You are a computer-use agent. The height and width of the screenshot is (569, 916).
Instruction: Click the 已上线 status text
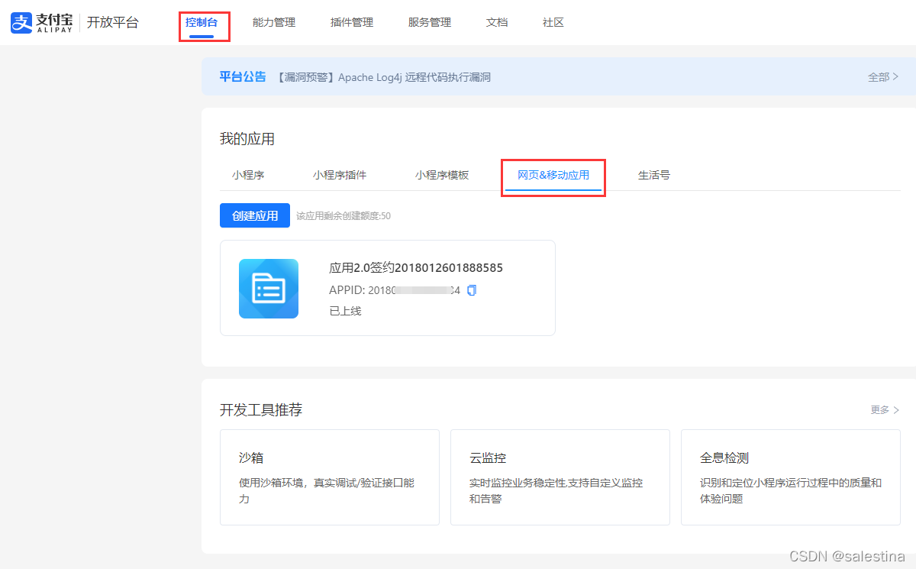345,311
